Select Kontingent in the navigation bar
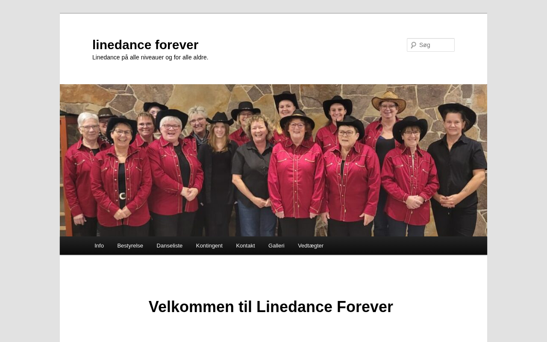This screenshot has height=342, width=547. pos(209,246)
